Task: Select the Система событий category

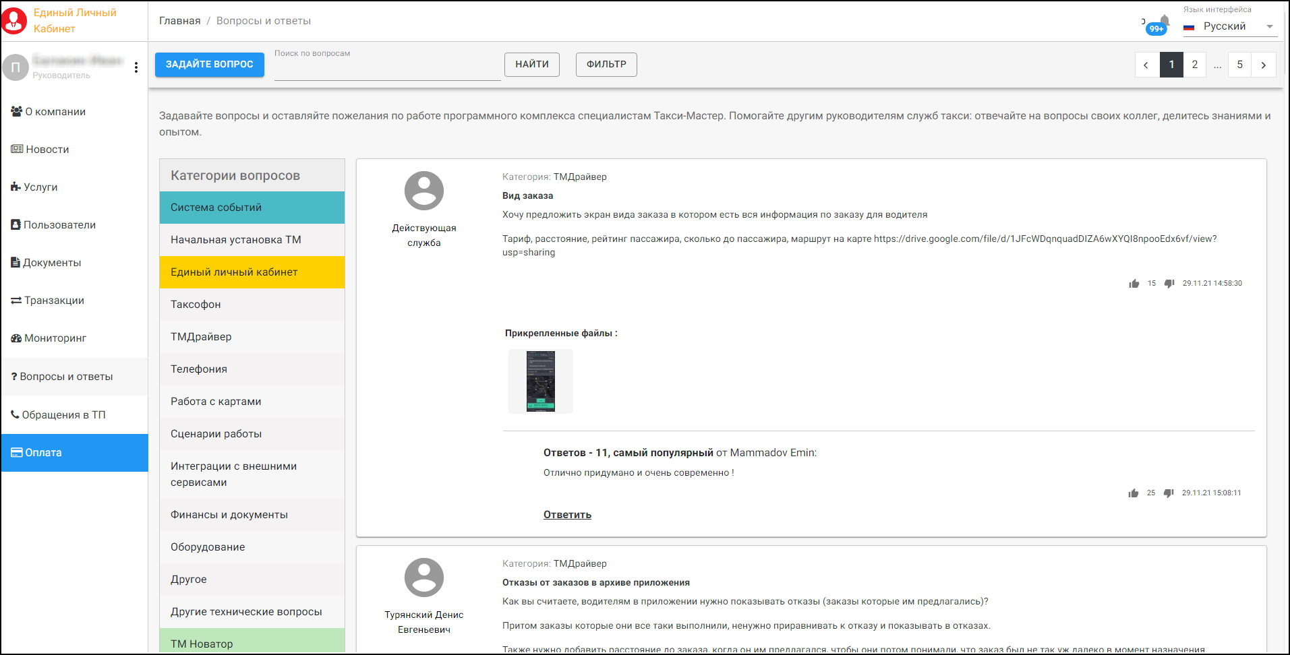Action: [x=216, y=208]
